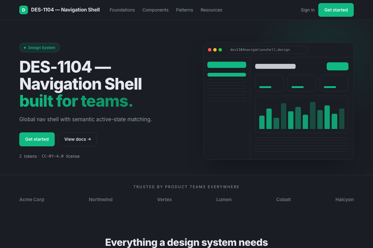
Task: Click the Halcyon logo text
Action: [344, 200]
